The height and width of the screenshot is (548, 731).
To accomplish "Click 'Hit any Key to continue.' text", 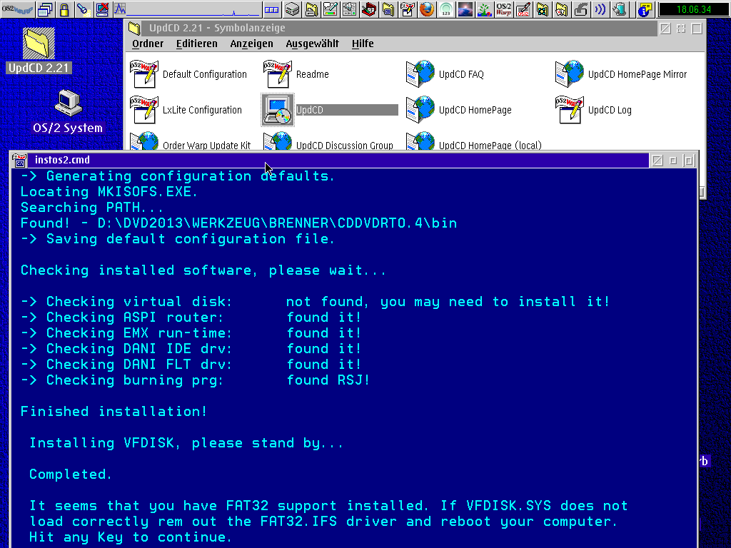I will (x=130, y=537).
